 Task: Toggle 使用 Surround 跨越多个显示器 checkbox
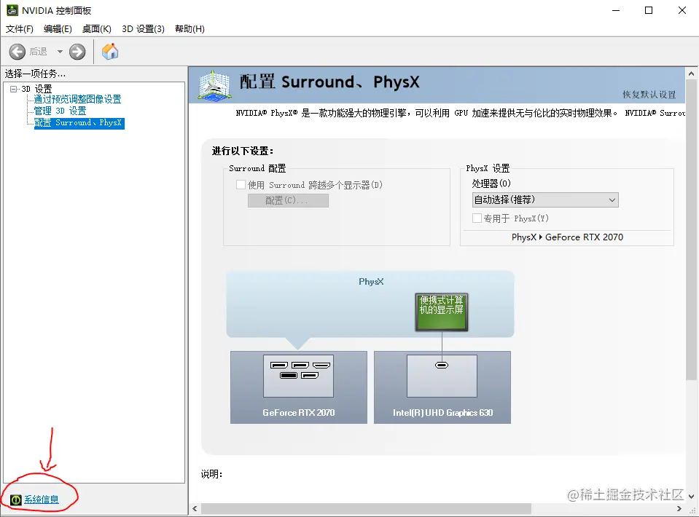point(241,185)
